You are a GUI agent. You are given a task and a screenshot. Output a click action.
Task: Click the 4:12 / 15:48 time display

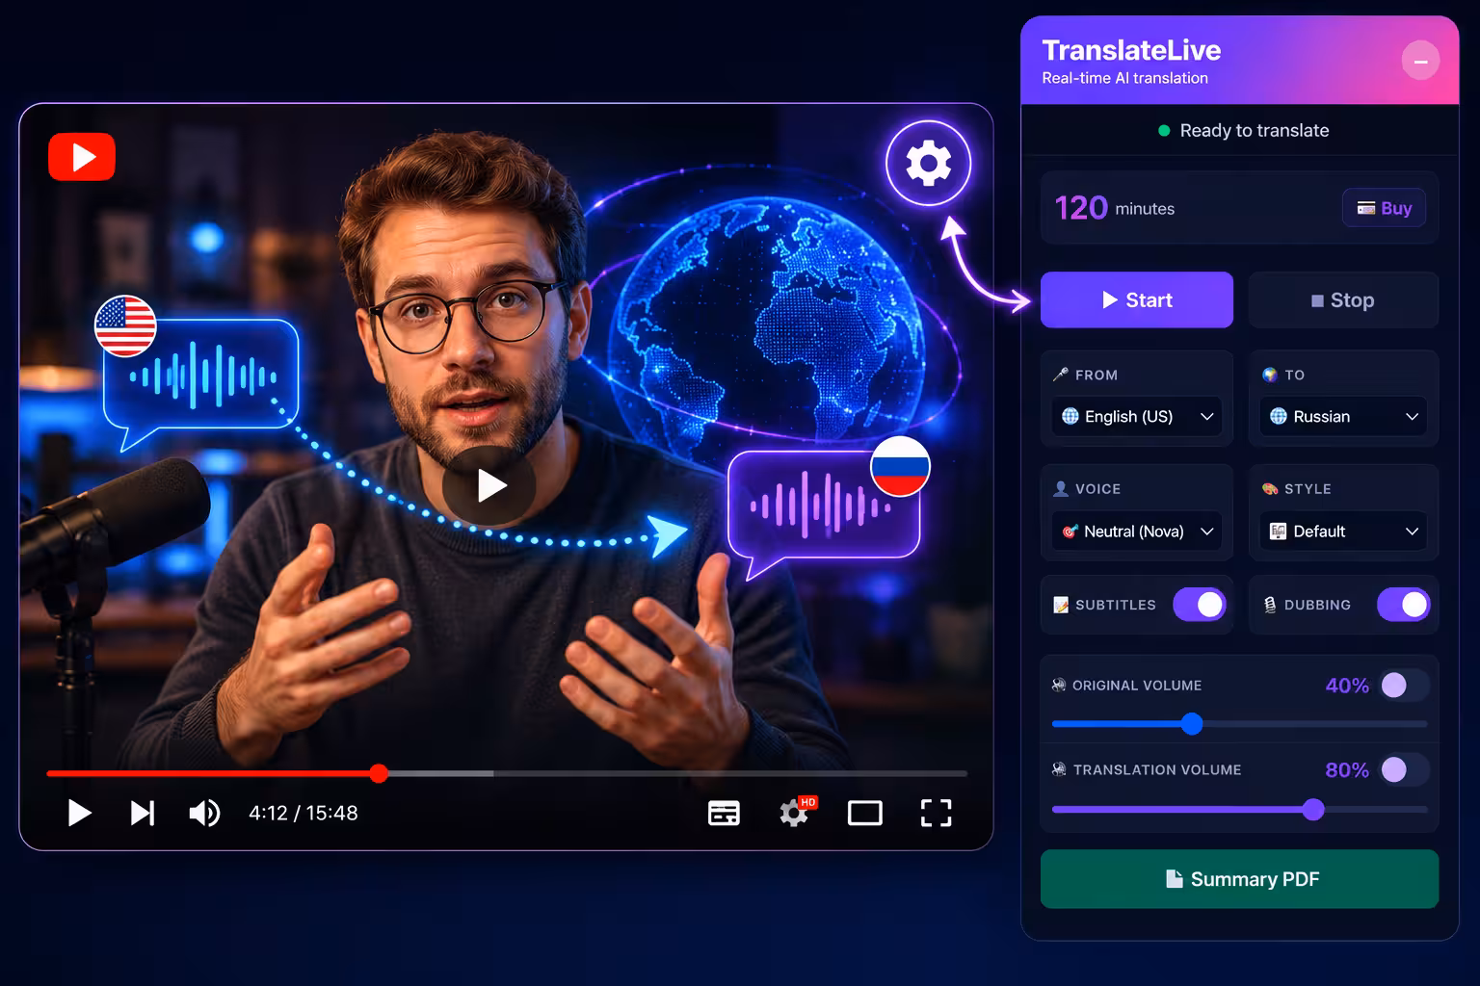304,814
